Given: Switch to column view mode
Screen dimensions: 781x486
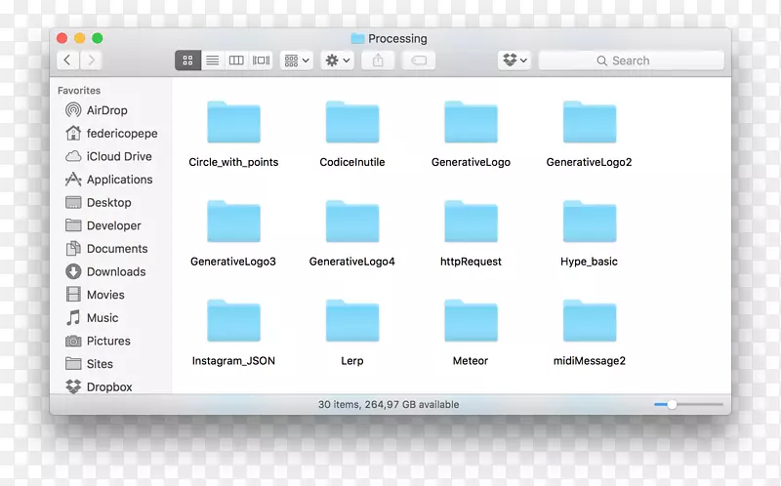Looking at the screenshot, I should point(236,61).
